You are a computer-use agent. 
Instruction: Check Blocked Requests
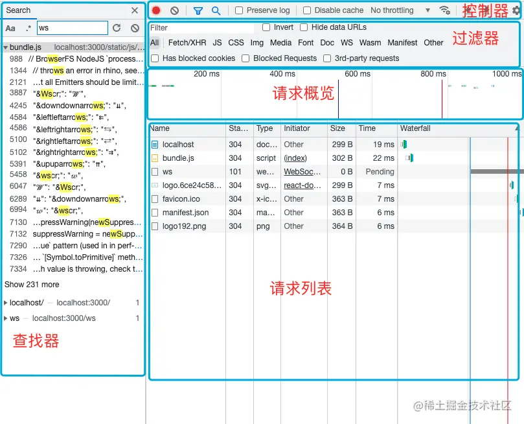pyautogui.click(x=245, y=58)
